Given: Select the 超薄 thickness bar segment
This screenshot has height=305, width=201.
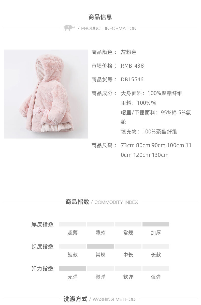Looking at the screenshot, I should [x=73, y=224].
